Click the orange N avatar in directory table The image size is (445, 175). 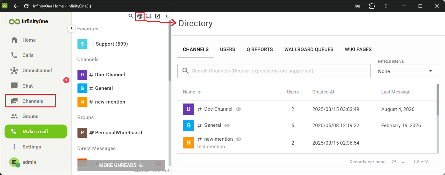tap(188, 143)
